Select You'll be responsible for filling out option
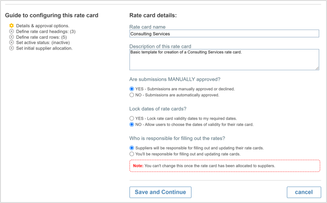The image size is (327, 203). tap(131, 154)
